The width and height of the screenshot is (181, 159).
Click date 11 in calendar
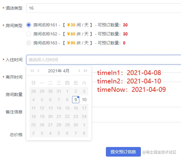[33, 108]
